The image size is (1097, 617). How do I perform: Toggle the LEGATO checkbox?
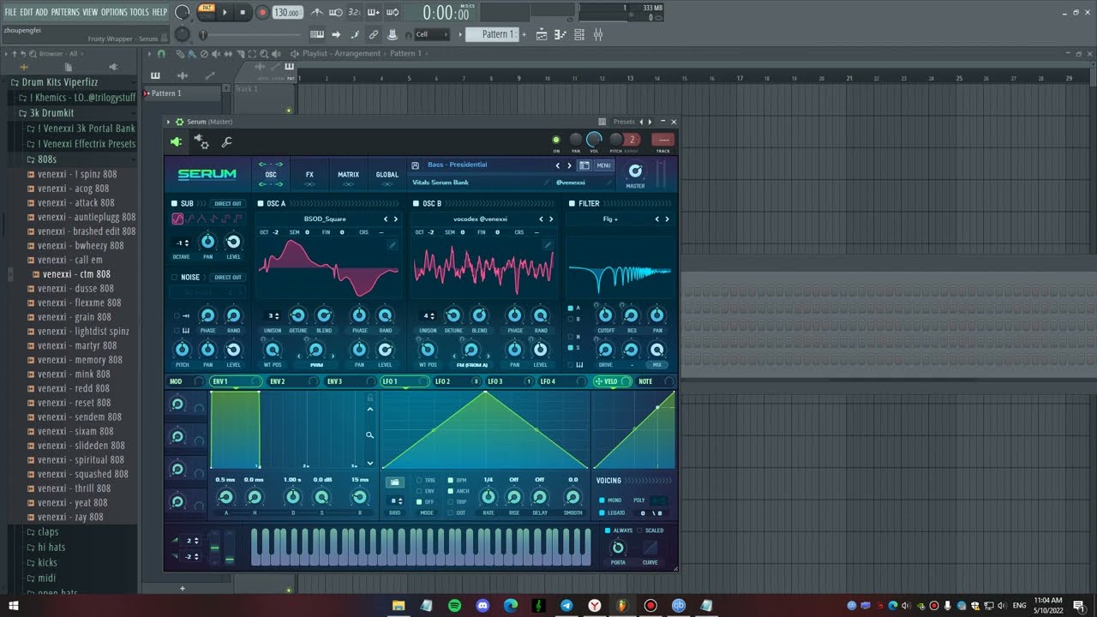(602, 512)
